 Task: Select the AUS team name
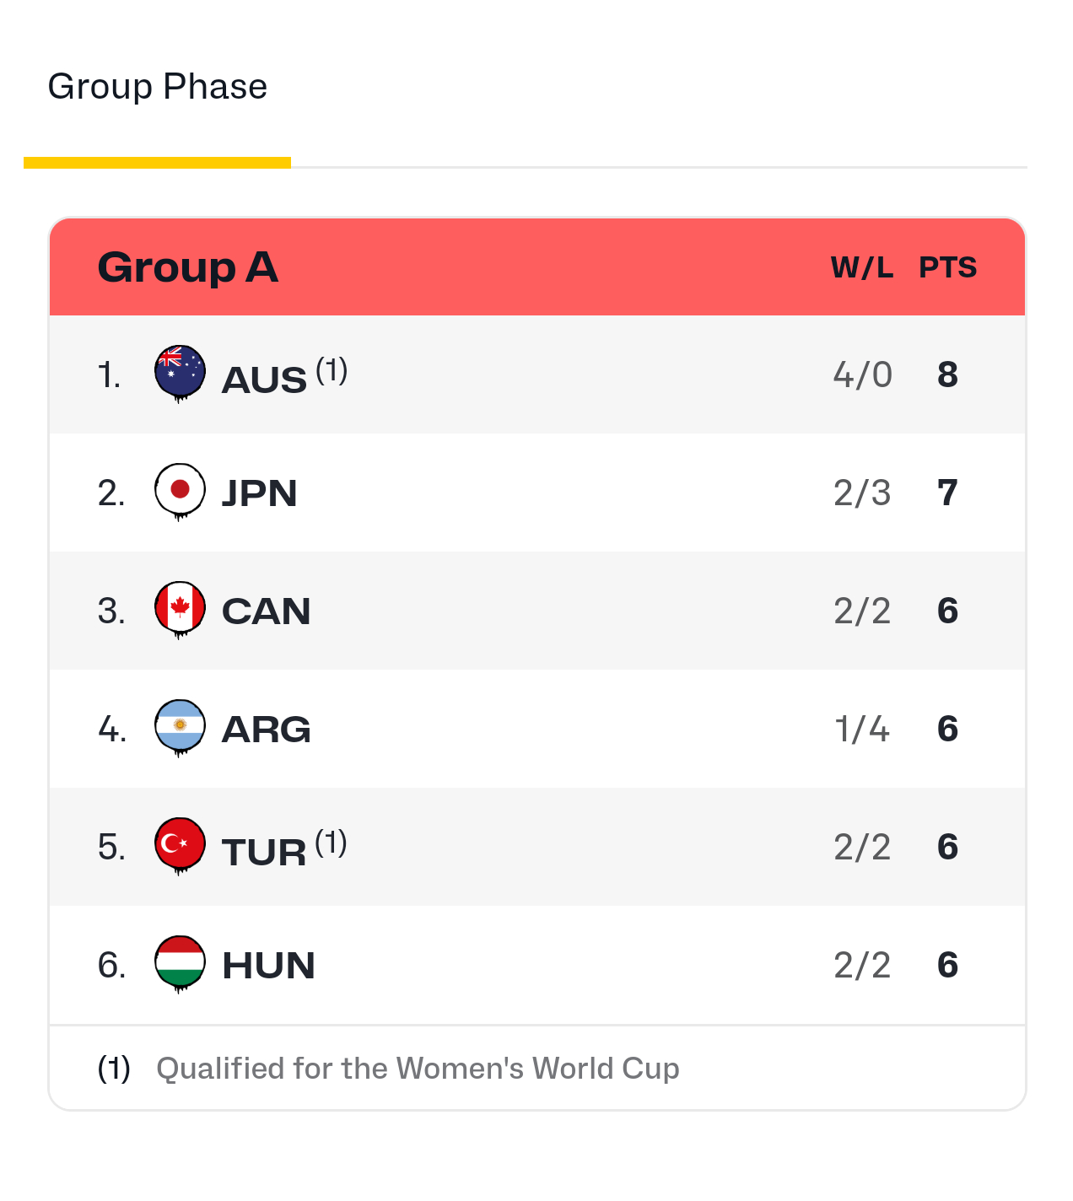pos(264,380)
